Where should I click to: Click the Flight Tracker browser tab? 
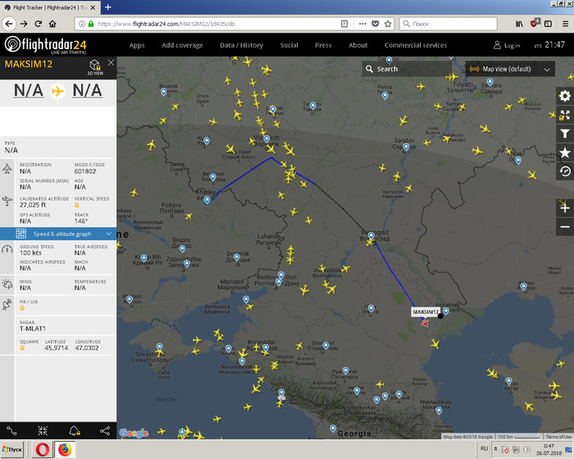[49, 7]
